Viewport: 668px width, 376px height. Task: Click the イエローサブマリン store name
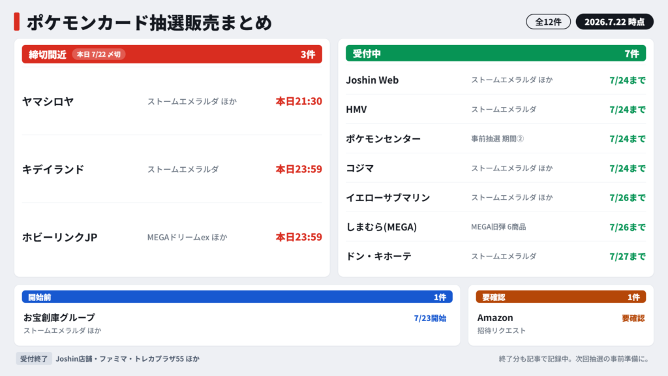coord(388,197)
